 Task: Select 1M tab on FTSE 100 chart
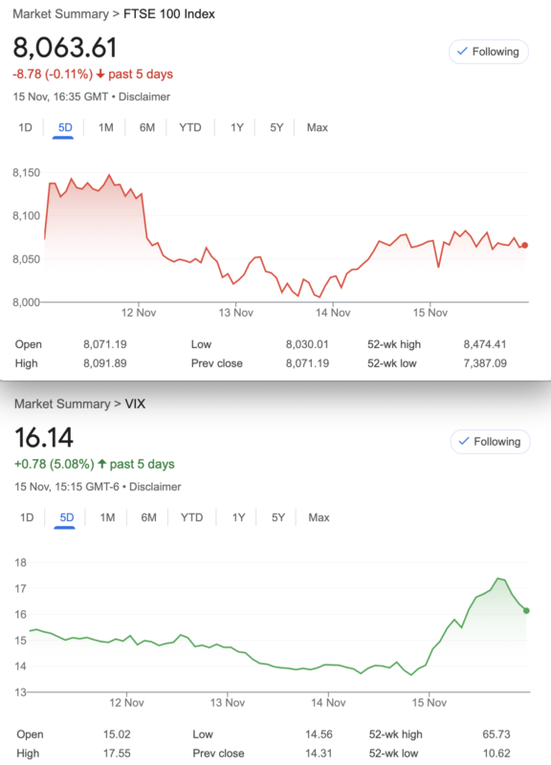[105, 128]
